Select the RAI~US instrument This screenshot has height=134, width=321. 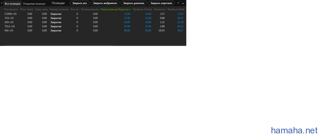9,31
